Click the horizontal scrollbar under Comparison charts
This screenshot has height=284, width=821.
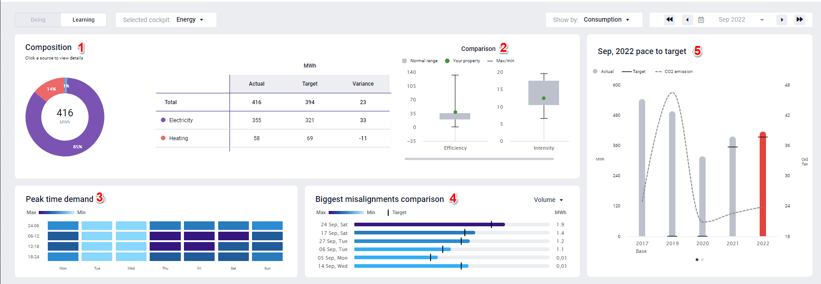[479, 159]
